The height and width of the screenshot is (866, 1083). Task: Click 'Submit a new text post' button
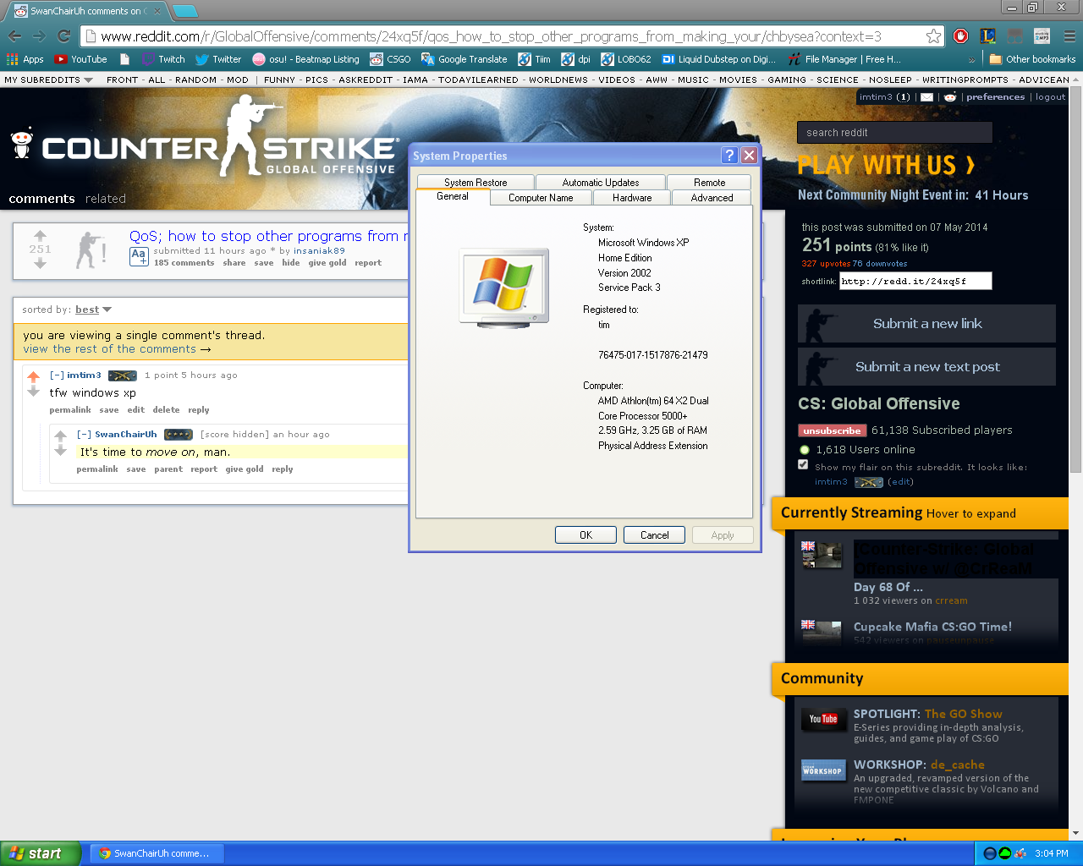926,366
